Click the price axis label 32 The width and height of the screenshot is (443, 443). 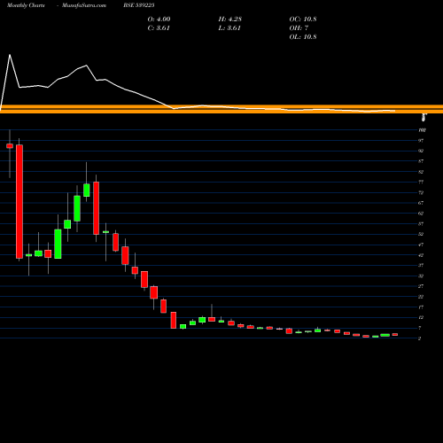coord(421,276)
